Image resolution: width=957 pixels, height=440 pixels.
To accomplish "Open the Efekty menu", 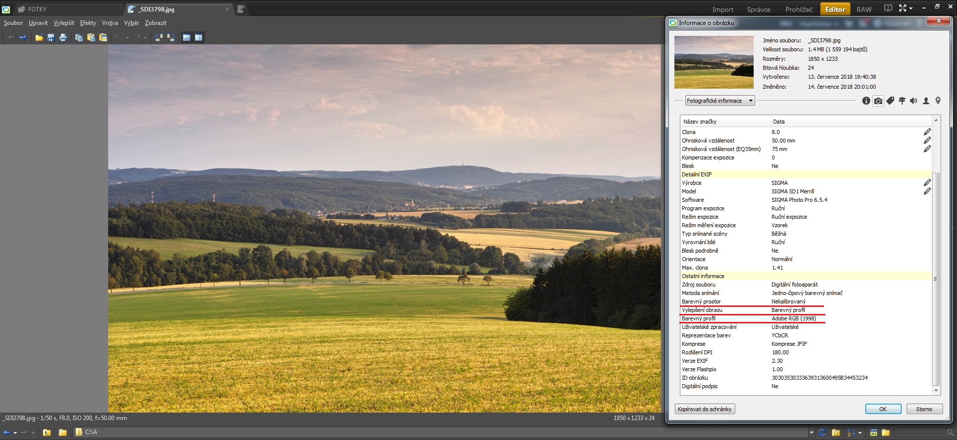I will click(88, 23).
